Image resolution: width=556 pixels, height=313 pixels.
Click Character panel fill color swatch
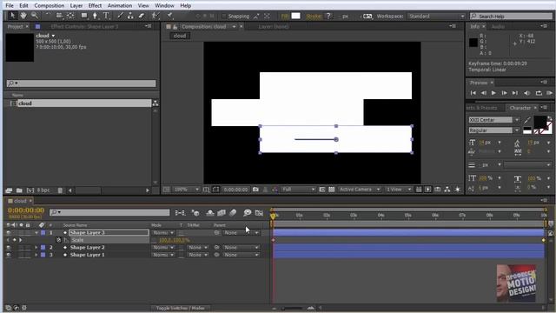[x=540, y=122]
